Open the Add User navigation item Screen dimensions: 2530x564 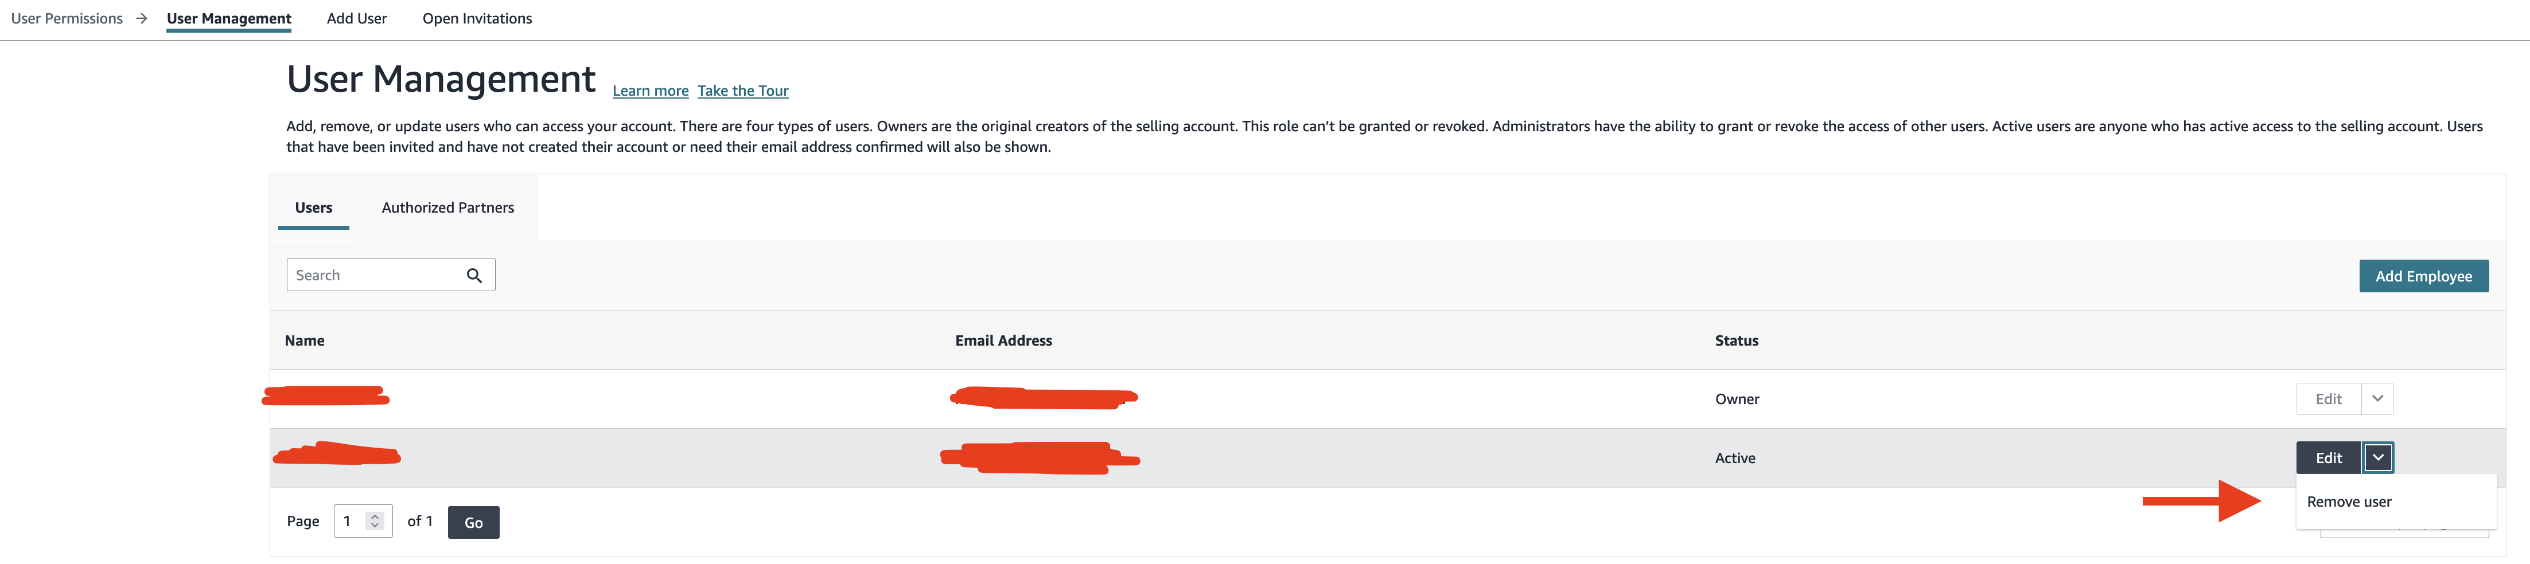[356, 19]
